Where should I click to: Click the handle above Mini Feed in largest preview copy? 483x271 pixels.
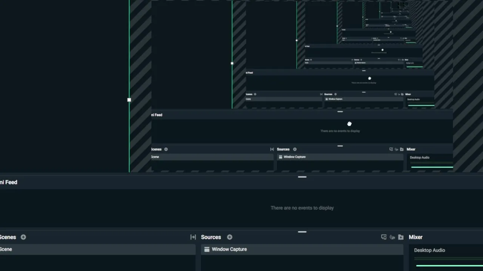(x=340, y=112)
